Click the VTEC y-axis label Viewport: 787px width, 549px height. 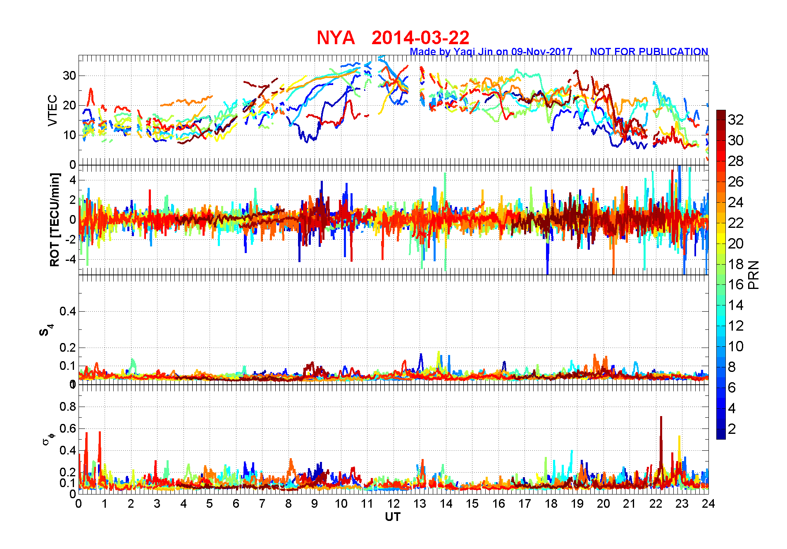(x=52, y=110)
